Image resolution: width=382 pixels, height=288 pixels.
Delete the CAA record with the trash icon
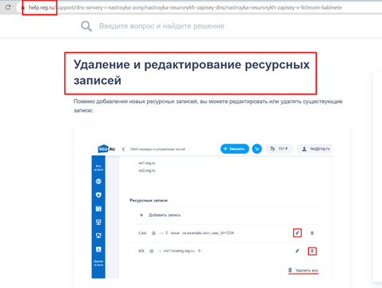tap(312, 233)
